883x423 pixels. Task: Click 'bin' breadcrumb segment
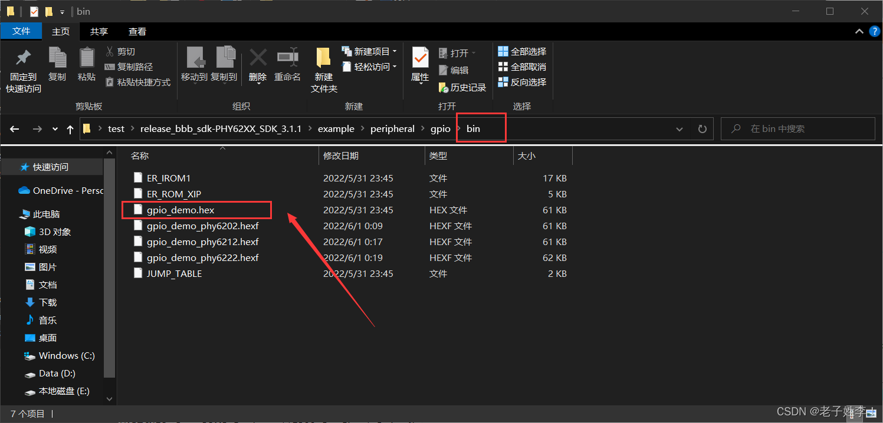click(473, 128)
